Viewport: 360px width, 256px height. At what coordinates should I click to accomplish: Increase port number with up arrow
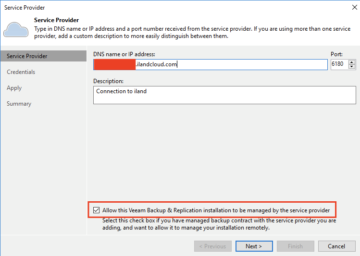coord(352,62)
